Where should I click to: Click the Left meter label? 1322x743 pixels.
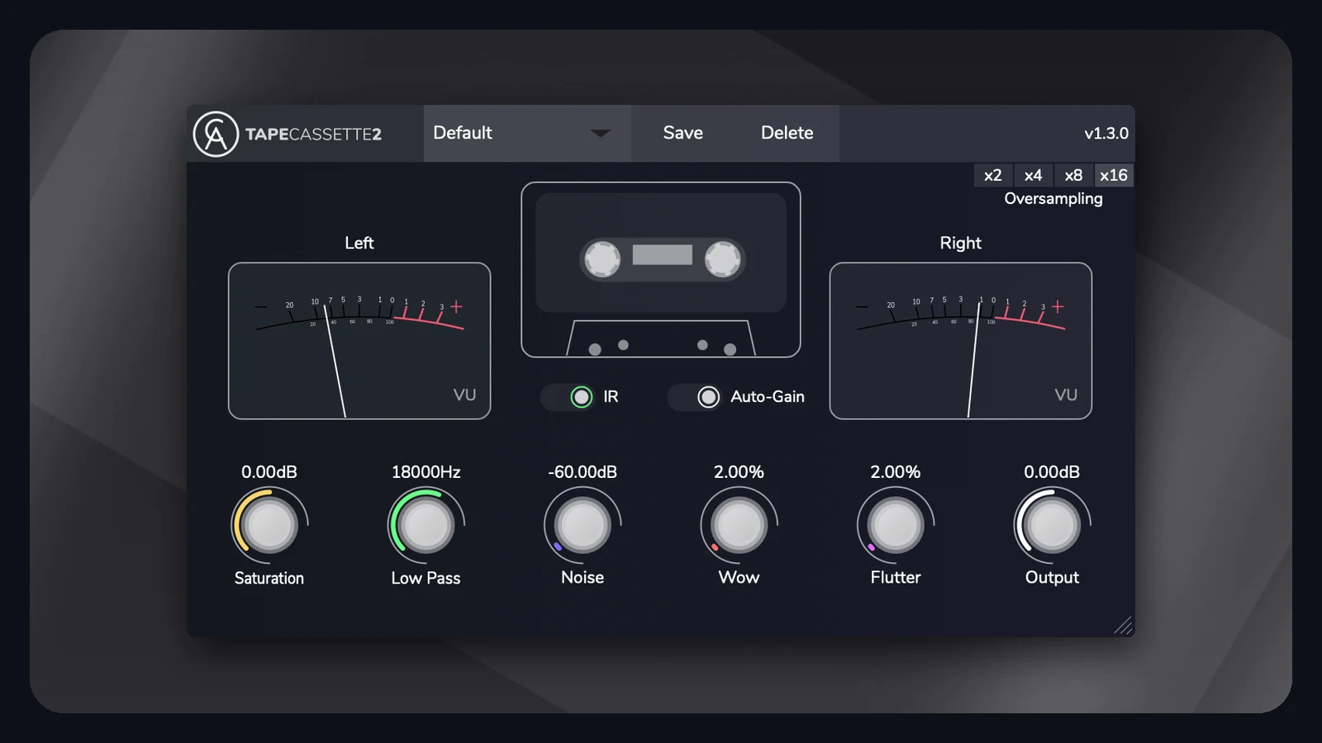[x=359, y=243]
